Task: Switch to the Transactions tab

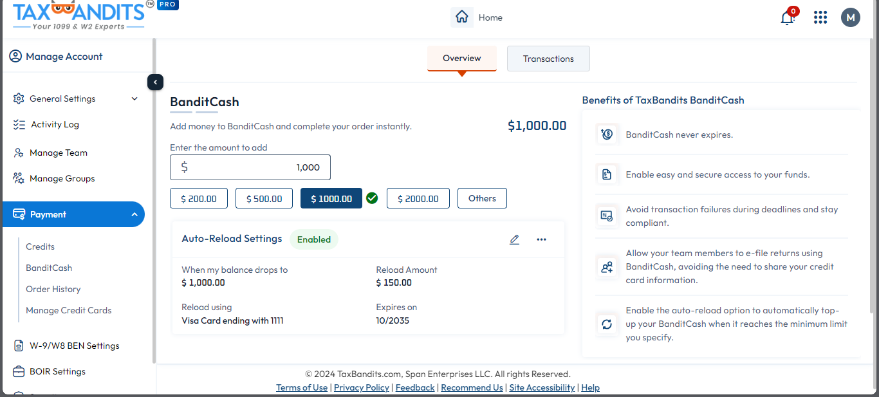Action: click(x=548, y=59)
